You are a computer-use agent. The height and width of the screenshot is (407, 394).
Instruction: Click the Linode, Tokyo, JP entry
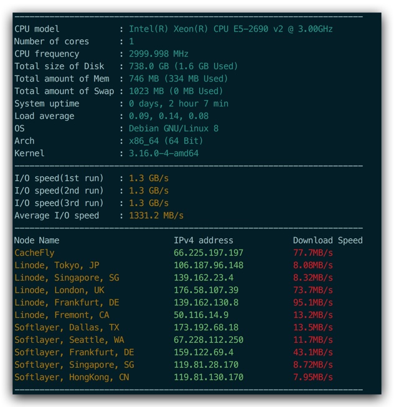pos(57,265)
